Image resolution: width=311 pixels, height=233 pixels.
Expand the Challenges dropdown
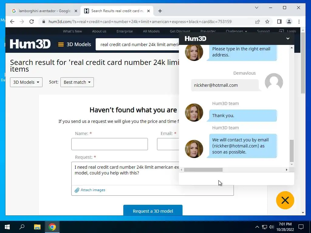[236, 31]
